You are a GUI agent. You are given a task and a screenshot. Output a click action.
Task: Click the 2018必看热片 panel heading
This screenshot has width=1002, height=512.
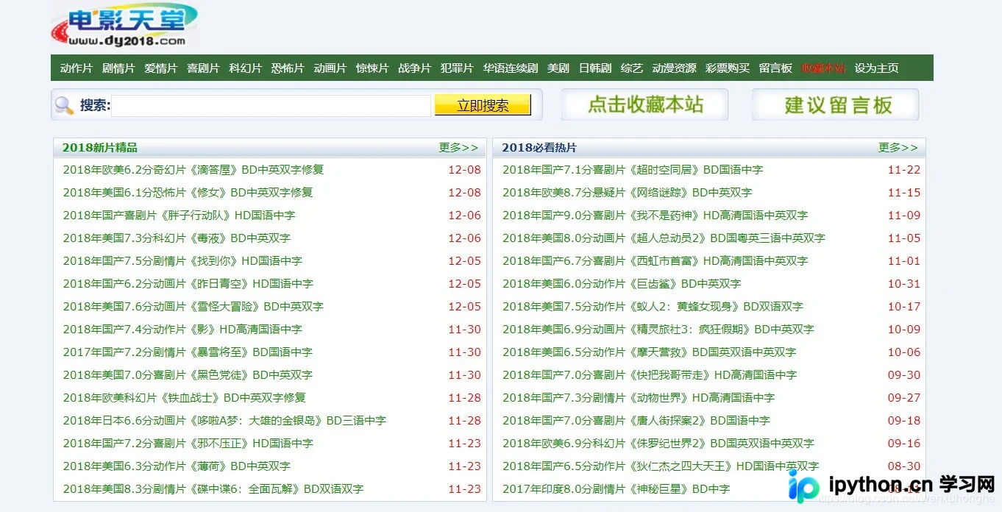(x=539, y=148)
